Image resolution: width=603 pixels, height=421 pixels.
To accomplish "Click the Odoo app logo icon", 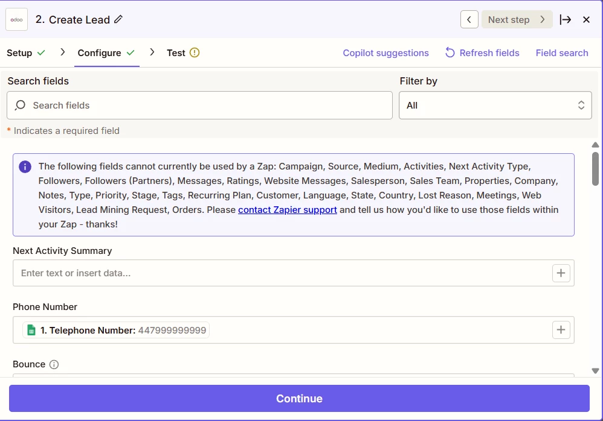I will pyautogui.click(x=16, y=19).
